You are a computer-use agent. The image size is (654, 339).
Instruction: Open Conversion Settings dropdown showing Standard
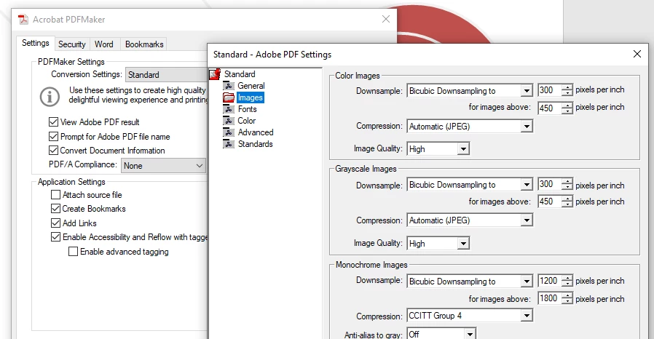tap(167, 74)
